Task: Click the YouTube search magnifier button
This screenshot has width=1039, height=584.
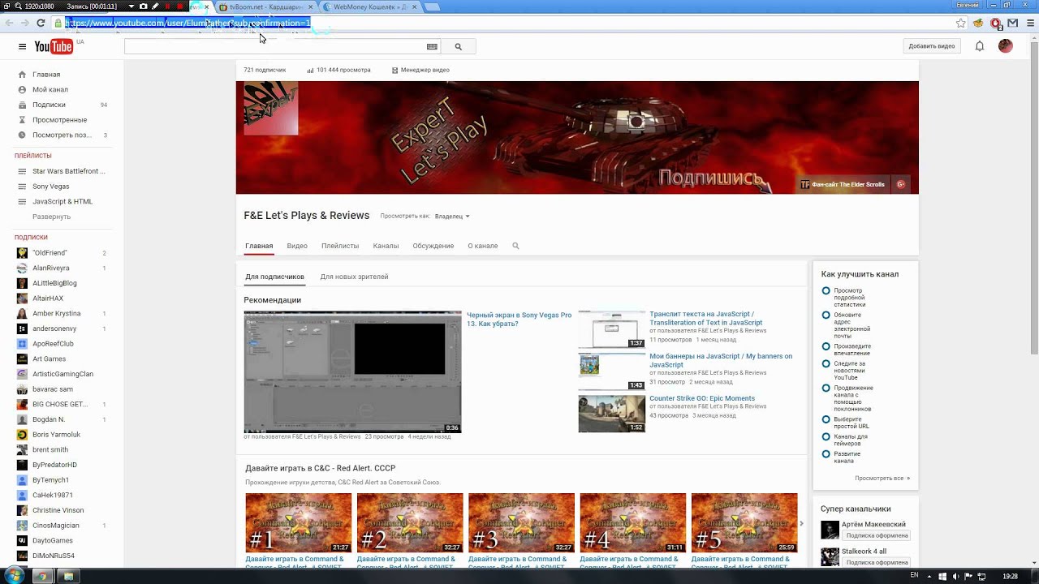Action: pos(458,47)
